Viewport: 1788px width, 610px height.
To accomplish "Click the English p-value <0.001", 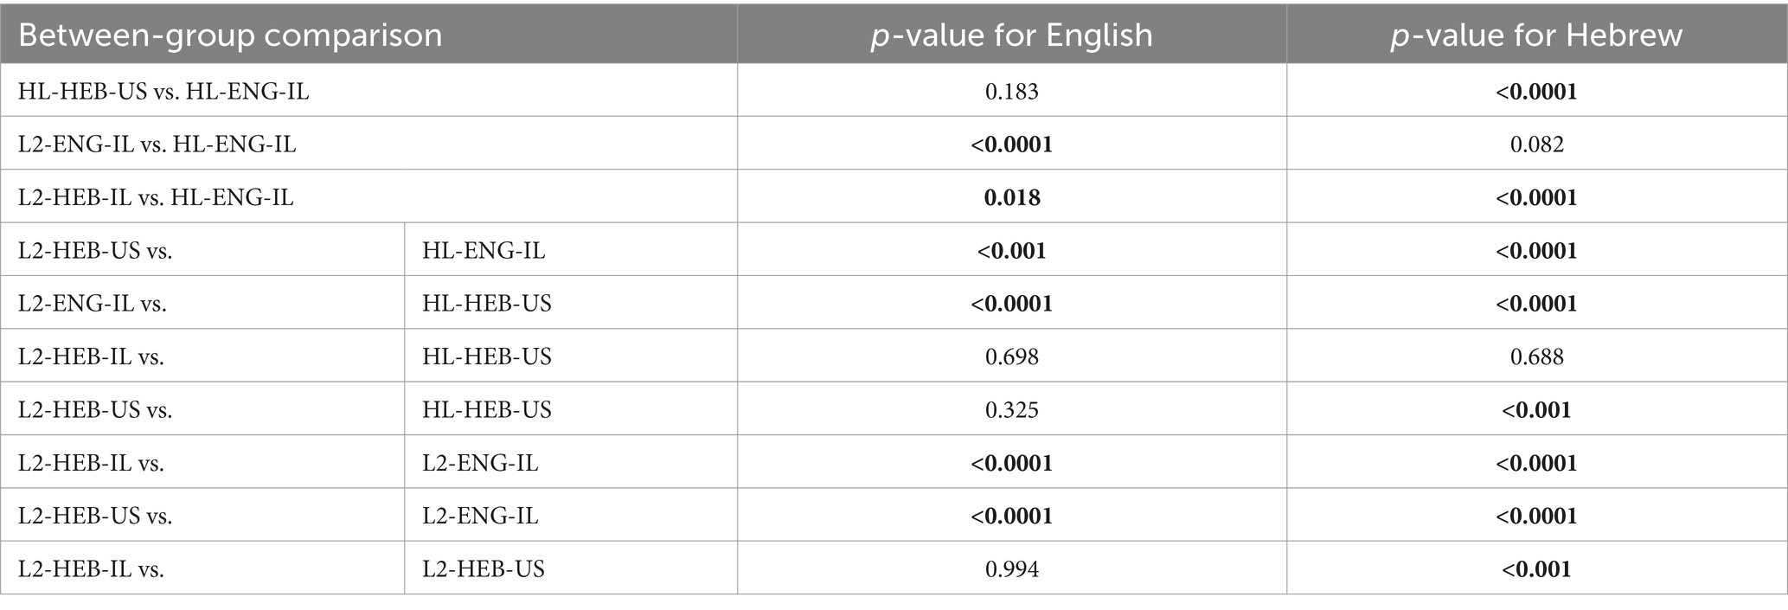I will click(1011, 250).
